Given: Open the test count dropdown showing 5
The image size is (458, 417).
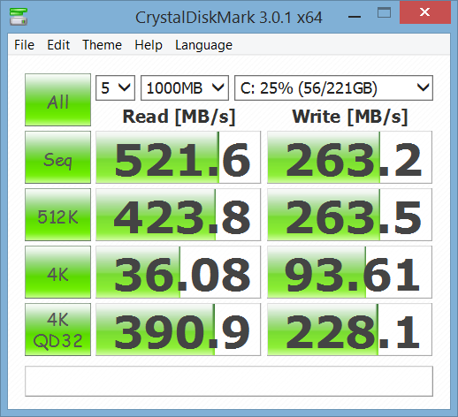Looking at the screenshot, I should click(115, 87).
